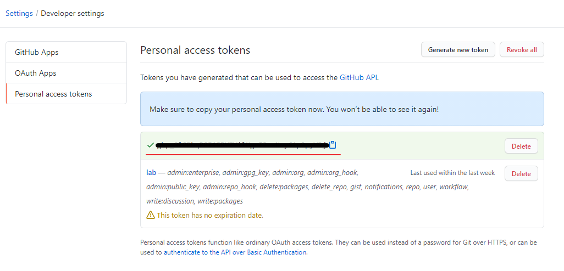This screenshot has width=564, height=271.
Task: Click the Personal access tokens heading
Action: click(195, 50)
